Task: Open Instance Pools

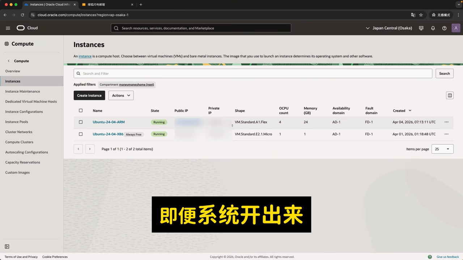Action: 17,122
